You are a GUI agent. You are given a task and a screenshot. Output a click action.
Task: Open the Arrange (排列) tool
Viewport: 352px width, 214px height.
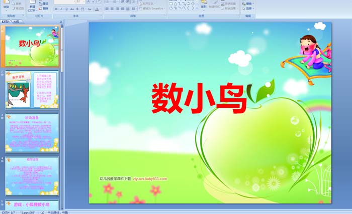(x=204, y=6)
